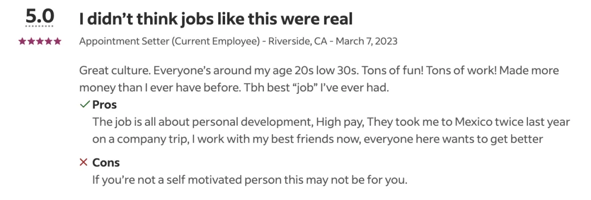Click the Cons heading
The image size is (591, 200).
coord(106,162)
